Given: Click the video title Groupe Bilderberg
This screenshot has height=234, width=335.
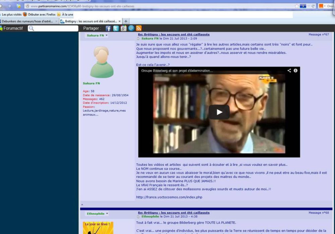Looking at the screenshot, I should (177, 71).
